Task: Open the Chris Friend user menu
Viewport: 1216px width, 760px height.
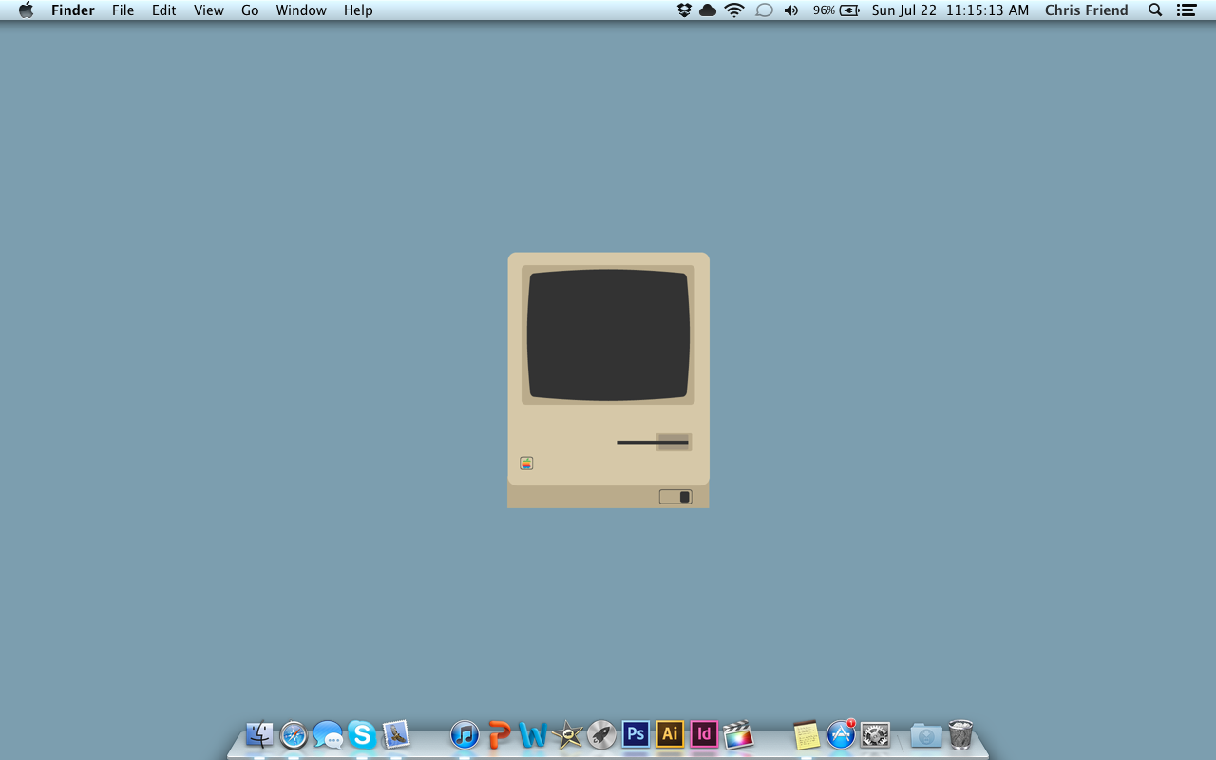Action: pos(1087,10)
